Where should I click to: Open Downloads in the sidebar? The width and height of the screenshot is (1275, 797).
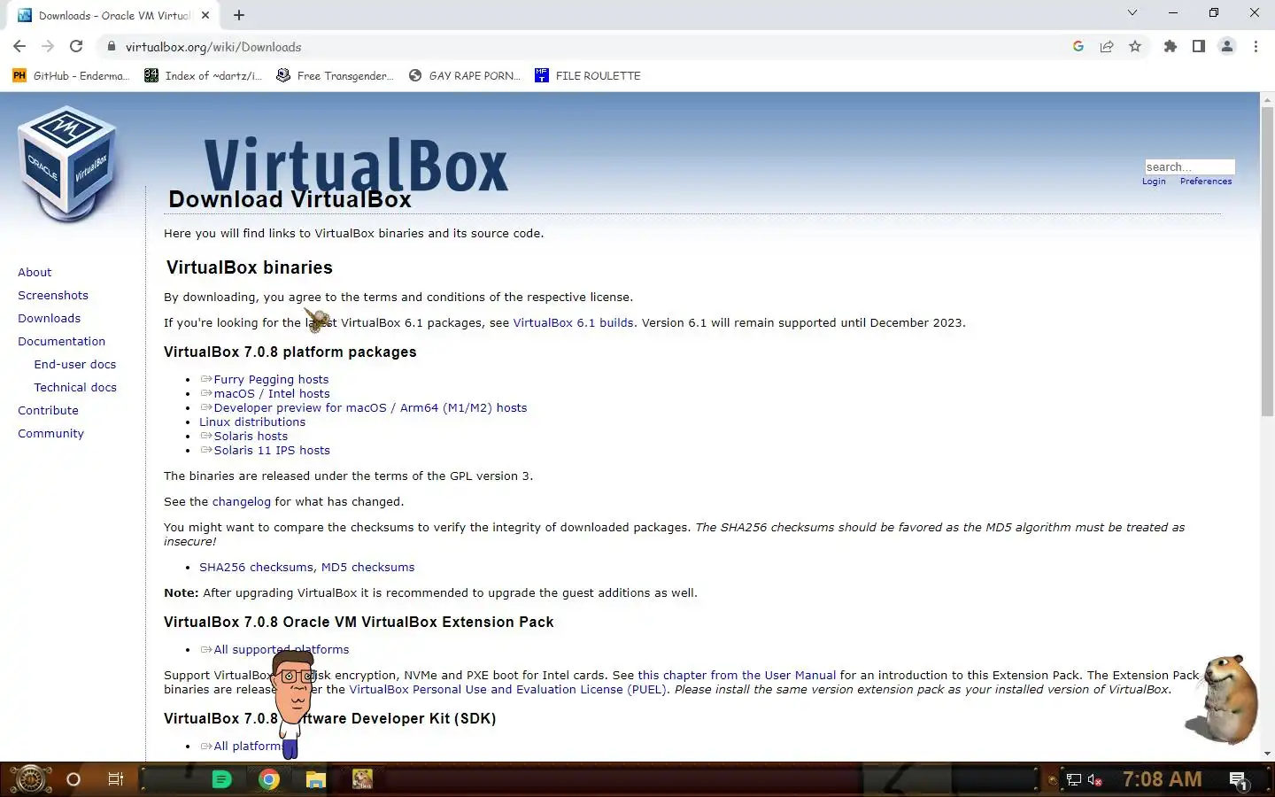click(x=49, y=318)
